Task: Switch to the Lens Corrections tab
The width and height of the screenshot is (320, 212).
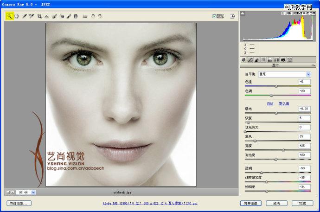Action: tap(276, 60)
